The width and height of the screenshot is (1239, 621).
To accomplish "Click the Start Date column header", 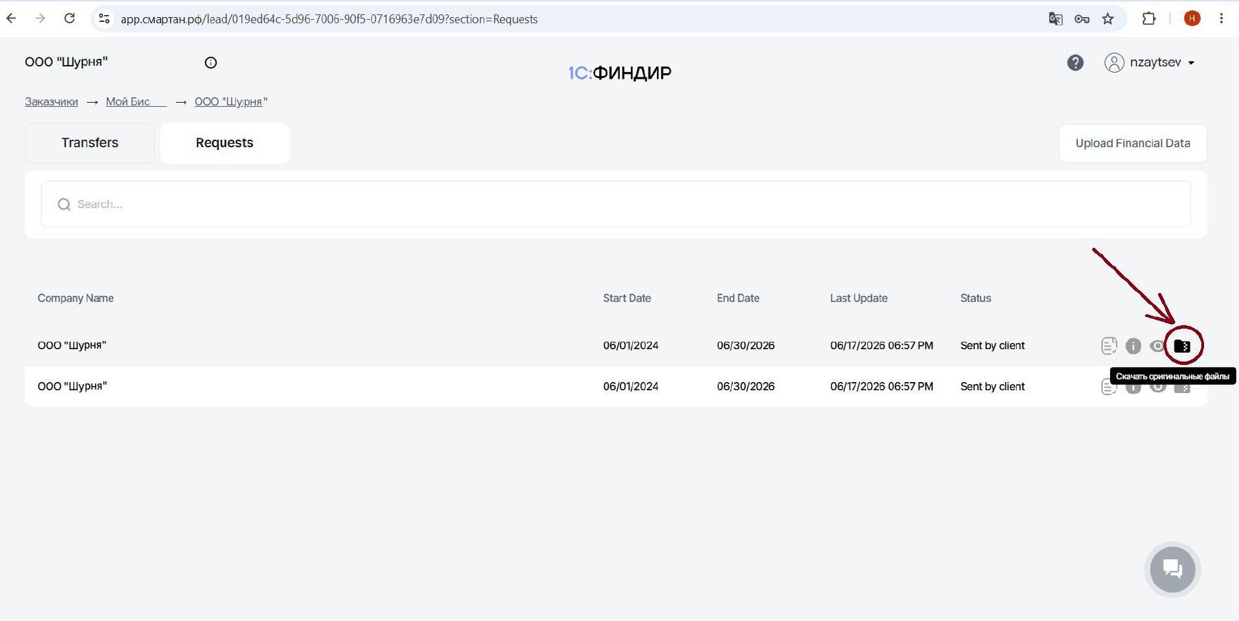I will pos(627,298).
